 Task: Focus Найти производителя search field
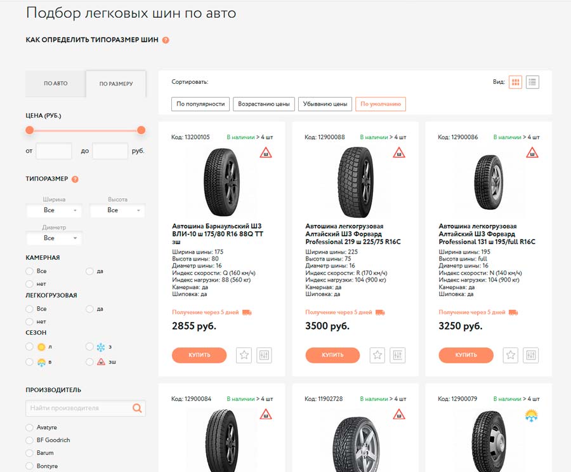click(x=86, y=408)
